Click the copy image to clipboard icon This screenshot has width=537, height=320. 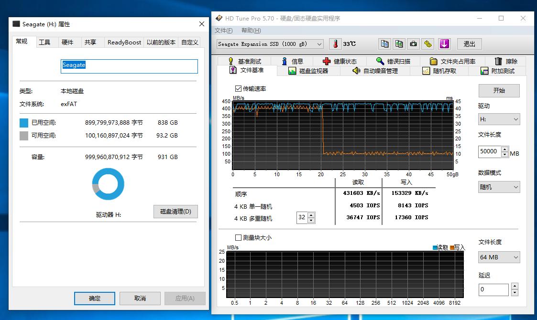(x=399, y=43)
